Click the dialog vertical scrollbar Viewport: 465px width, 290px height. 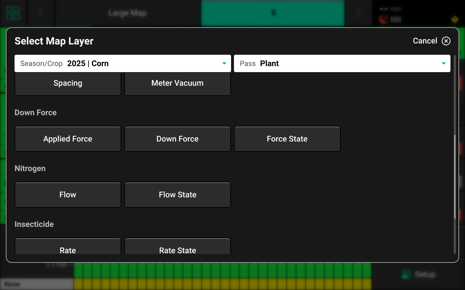tap(455, 177)
